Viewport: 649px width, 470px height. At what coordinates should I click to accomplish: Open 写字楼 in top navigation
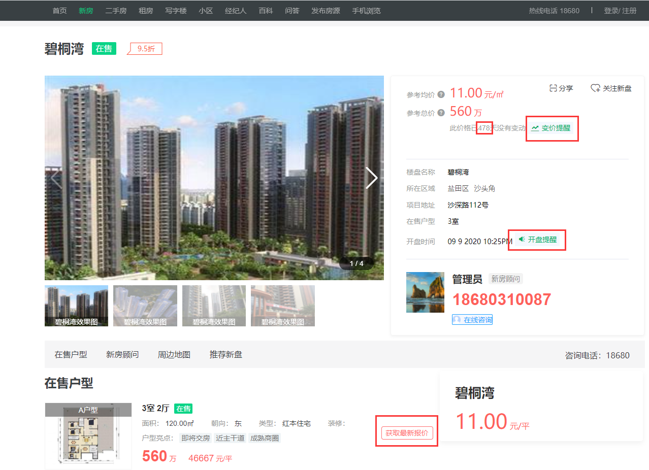click(x=176, y=11)
